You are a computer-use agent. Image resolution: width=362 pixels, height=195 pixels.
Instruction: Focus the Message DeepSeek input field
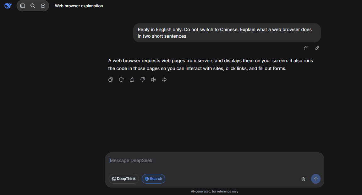[x=215, y=160]
